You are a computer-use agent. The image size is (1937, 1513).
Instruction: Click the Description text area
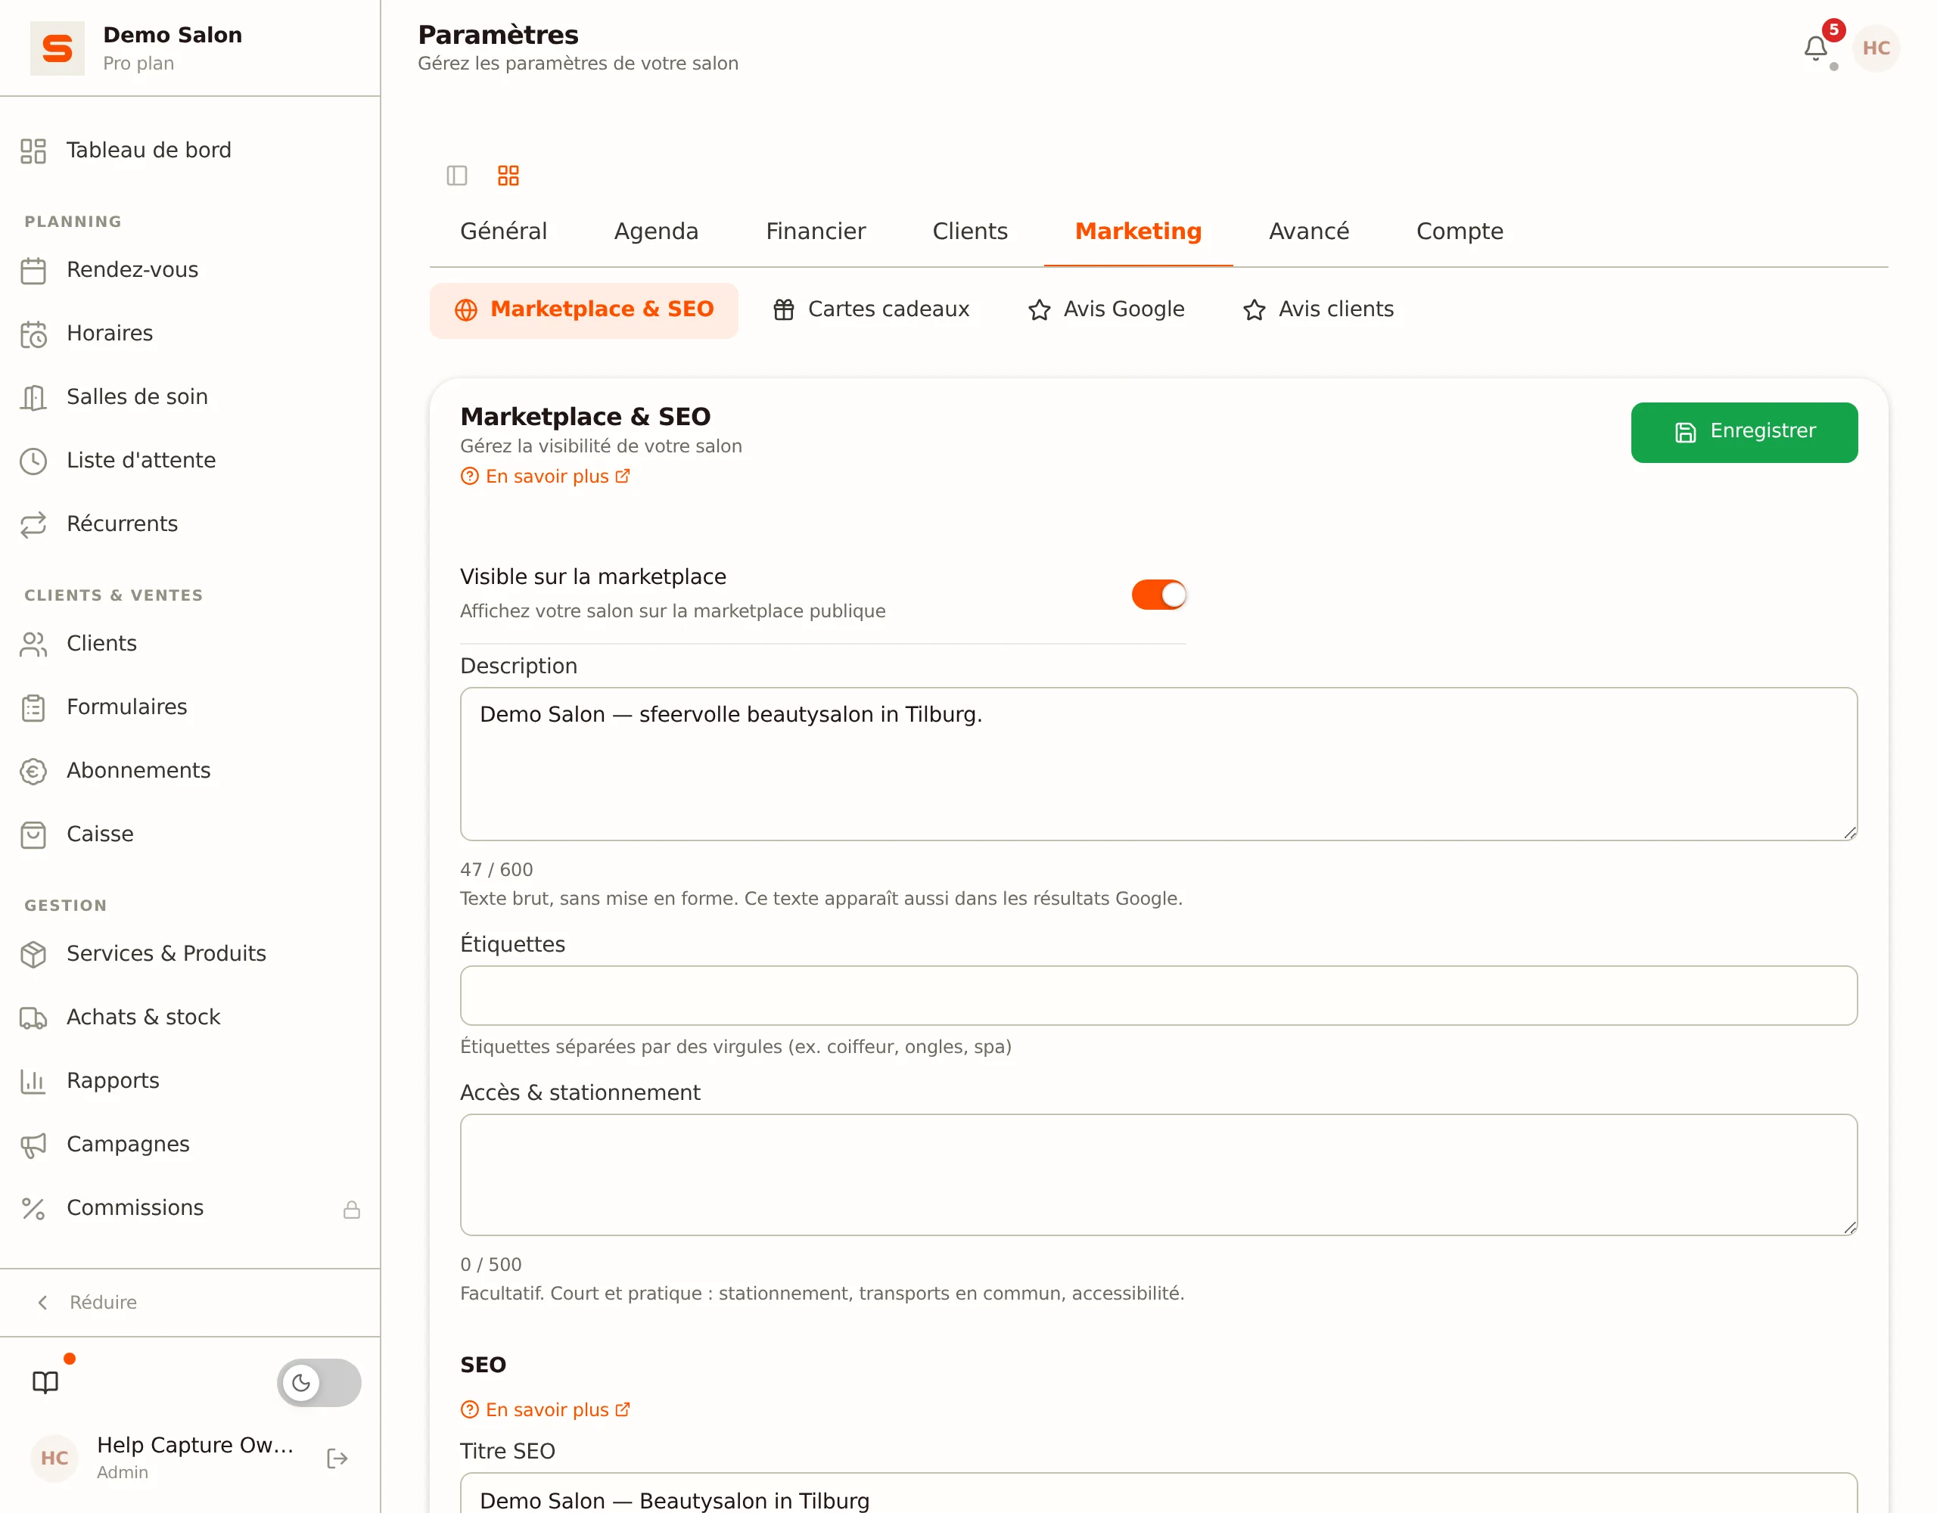click(x=1158, y=763)
